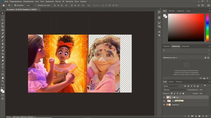
Task: Click the Home icon in options bar
Action: coord(4,5)
